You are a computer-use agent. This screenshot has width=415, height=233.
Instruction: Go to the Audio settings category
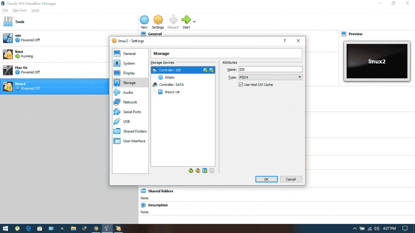[x=130, y=93]
